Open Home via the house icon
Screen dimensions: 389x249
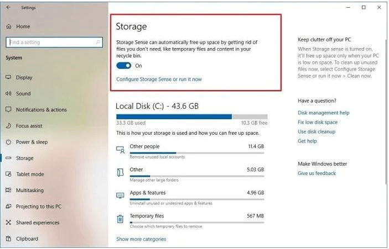pos(9,27)
